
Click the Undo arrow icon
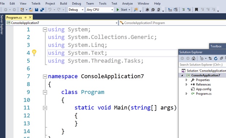pos(50,10)
